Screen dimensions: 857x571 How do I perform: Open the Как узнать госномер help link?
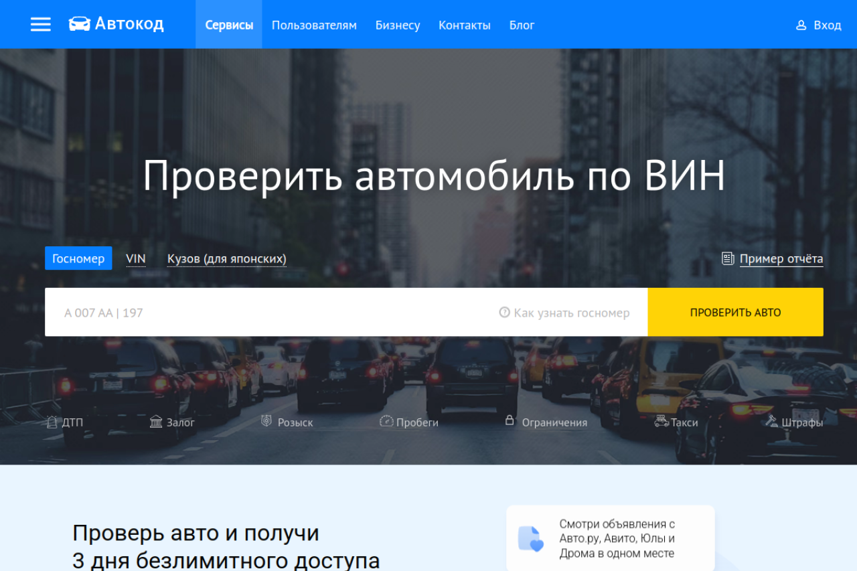pyautogui.click(x=564, y=313)
